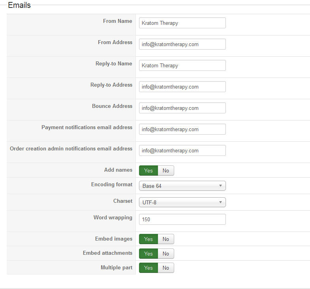Click Order creation admin notifications email field
310x289 pixels.
(182, 150)
